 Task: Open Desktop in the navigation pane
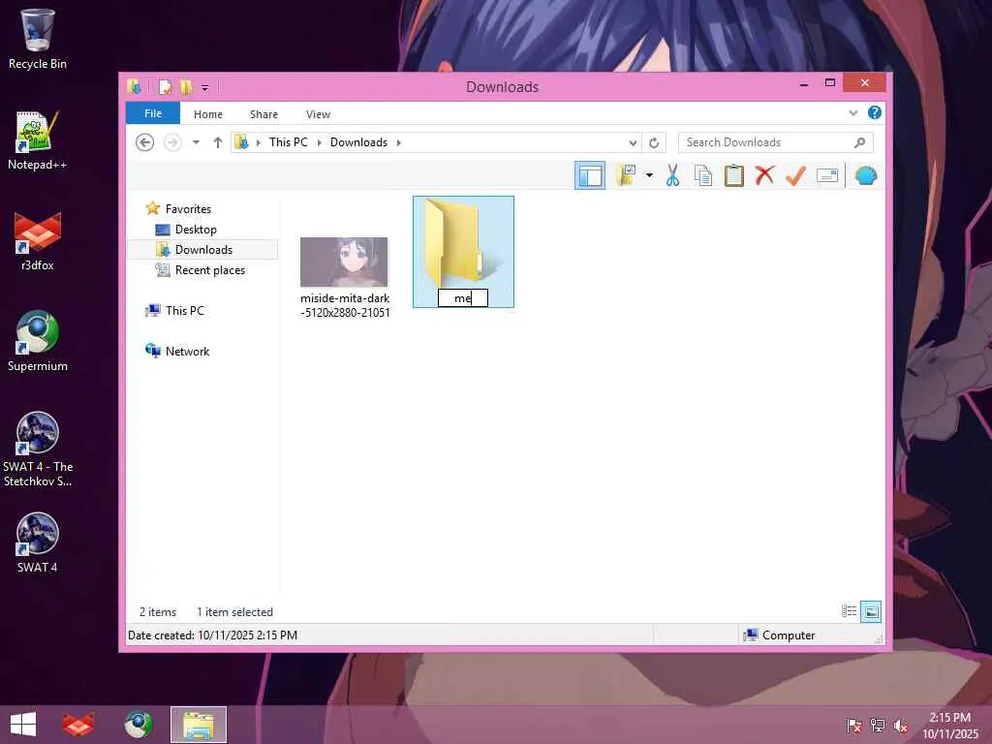point(196,229)
